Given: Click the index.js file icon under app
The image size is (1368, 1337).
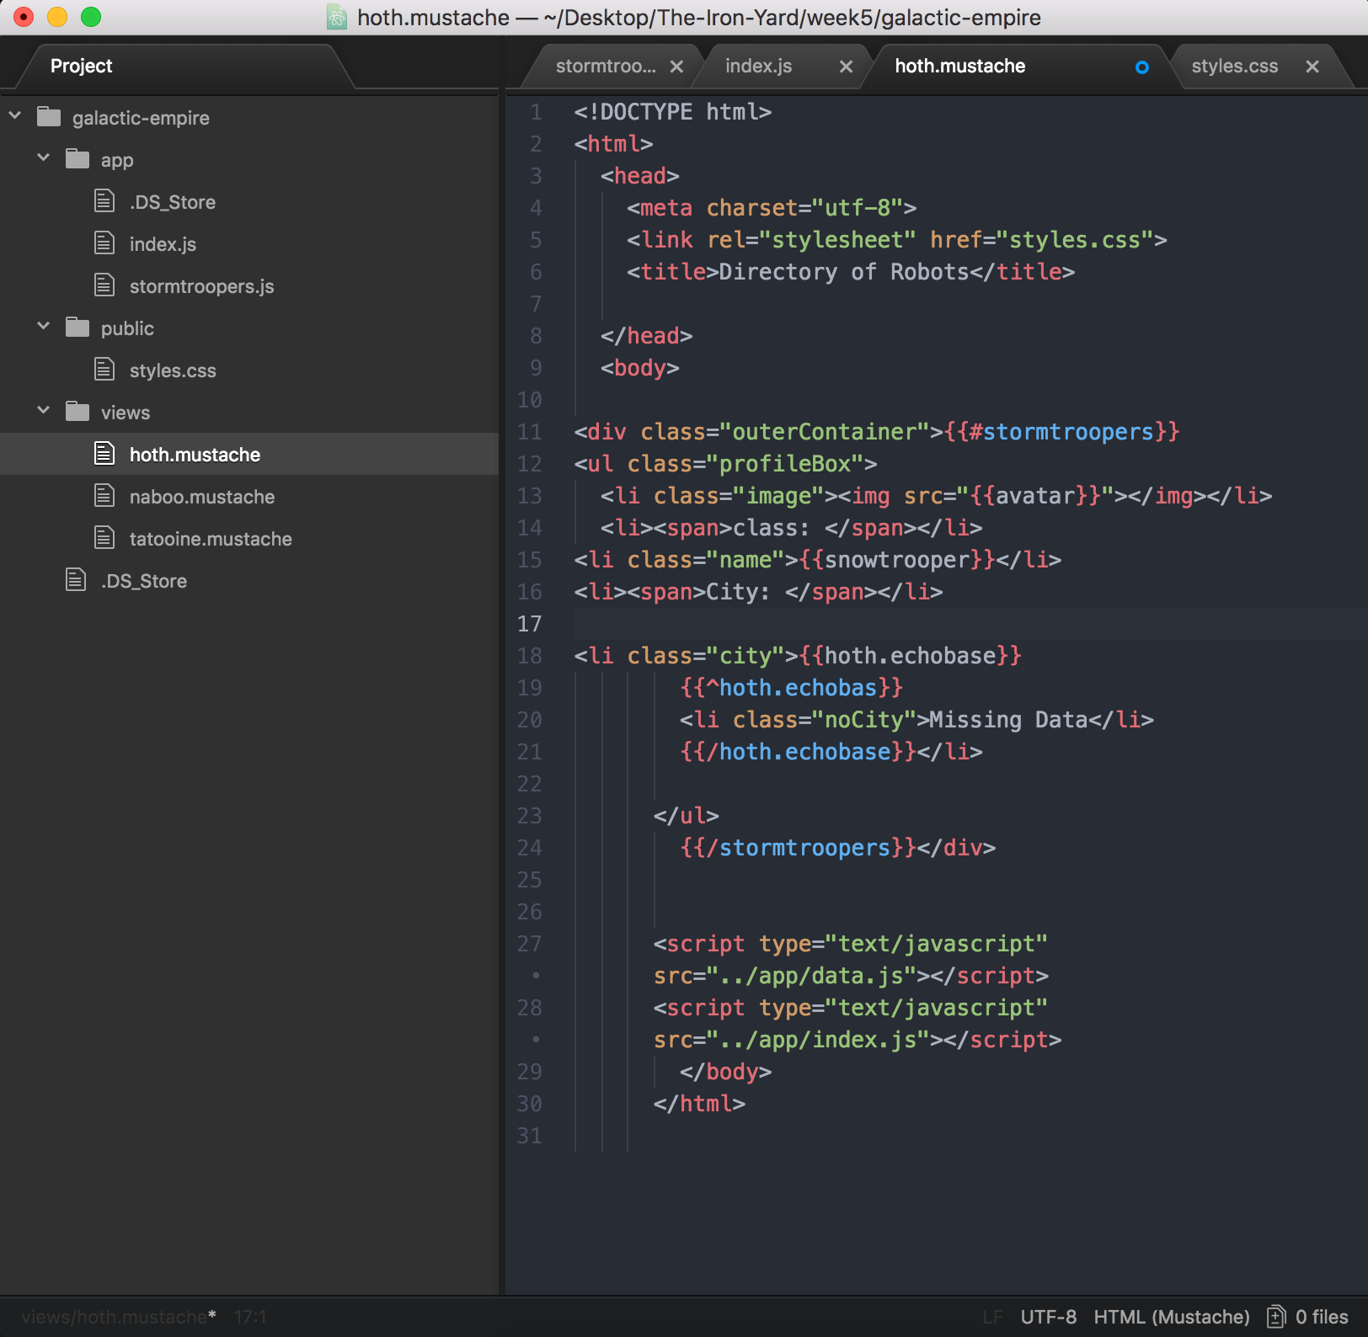Looking at the screenshot, I should pyautogui.click(x=104, y=243).
